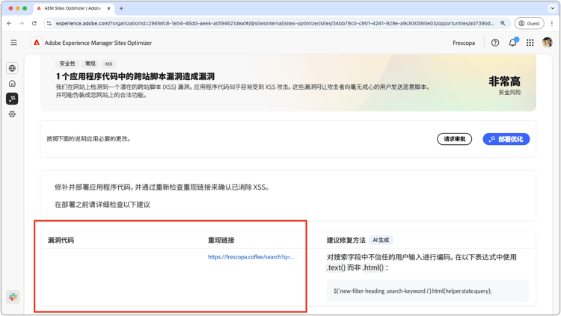
Task: Select the AEM Sites Optimizer browser tab
Action: 73,8
